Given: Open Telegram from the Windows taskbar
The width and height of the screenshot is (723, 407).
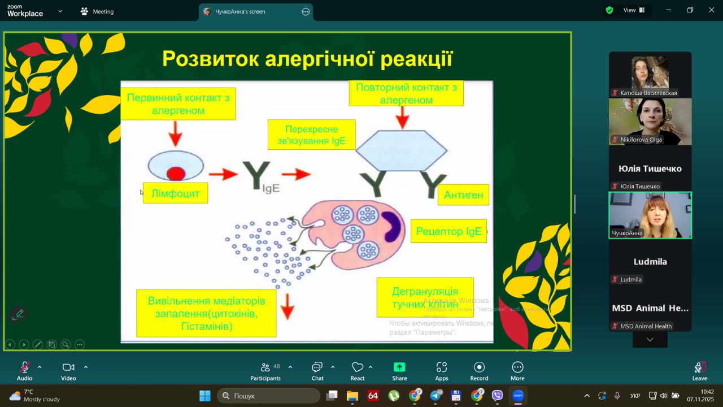Looking at the screenshot, I should 435,396.
